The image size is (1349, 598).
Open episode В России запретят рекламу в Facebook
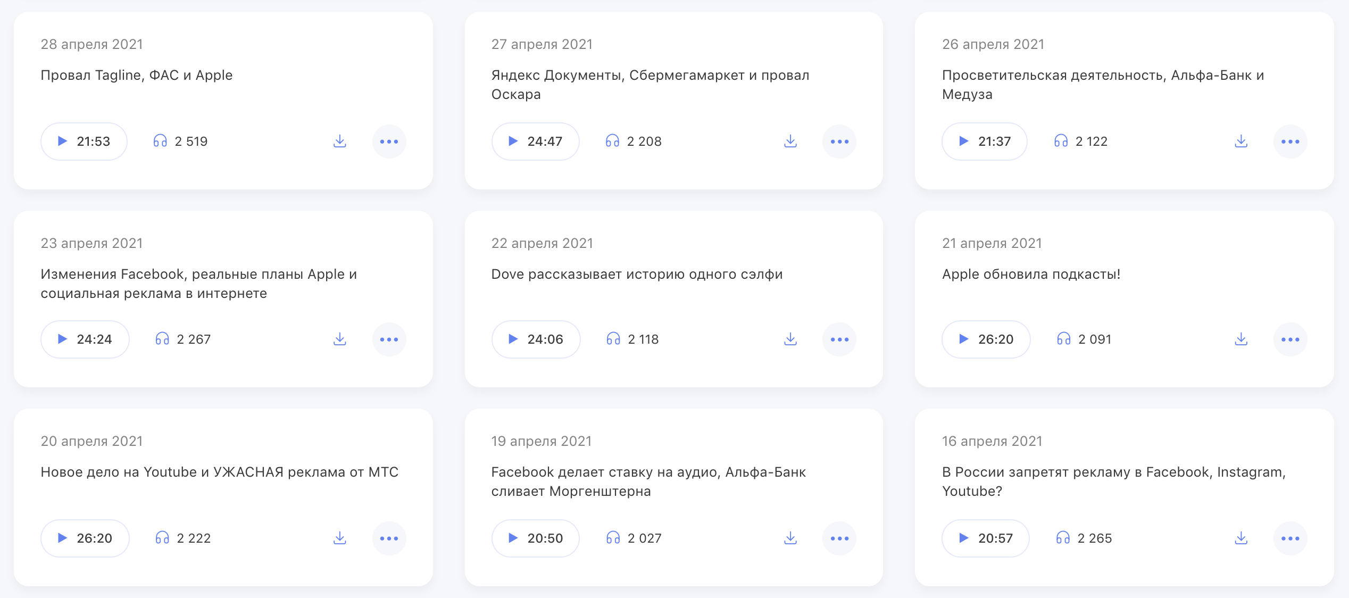[1114, 481]
